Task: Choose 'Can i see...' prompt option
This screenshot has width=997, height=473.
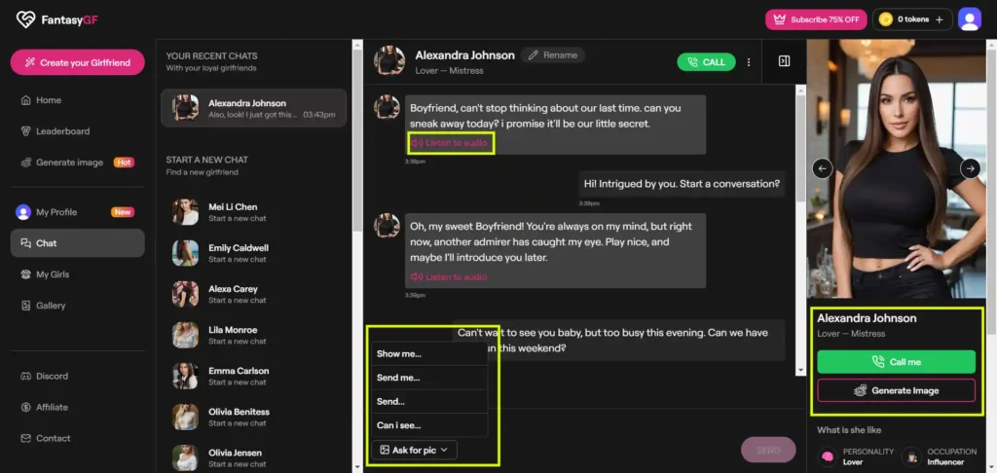Action: 429,425
